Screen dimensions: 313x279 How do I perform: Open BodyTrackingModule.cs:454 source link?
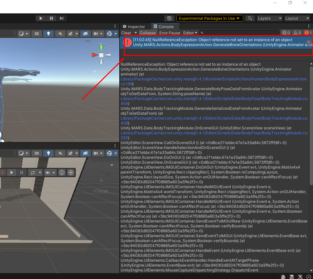pyautogui.click(x=214, y=101)
